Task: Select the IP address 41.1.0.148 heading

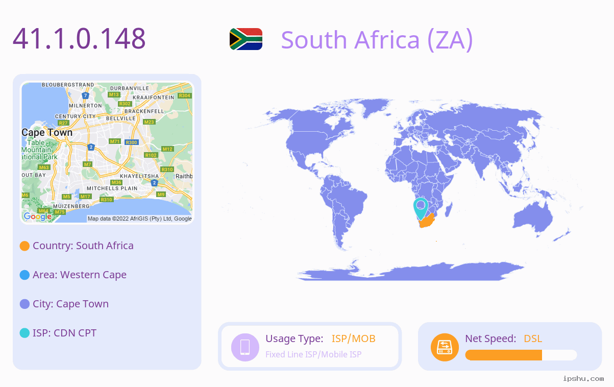Action: click(x=79, y=39)
